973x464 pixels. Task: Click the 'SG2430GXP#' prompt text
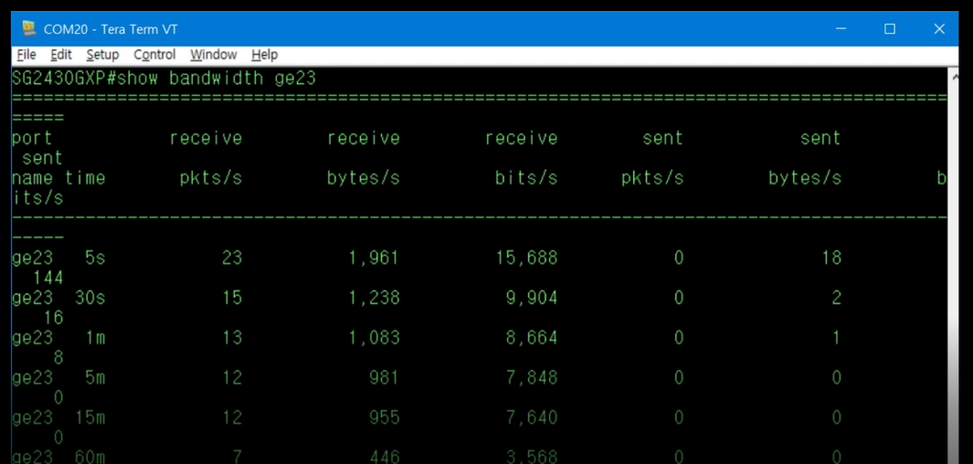click(x=64, y=79)
